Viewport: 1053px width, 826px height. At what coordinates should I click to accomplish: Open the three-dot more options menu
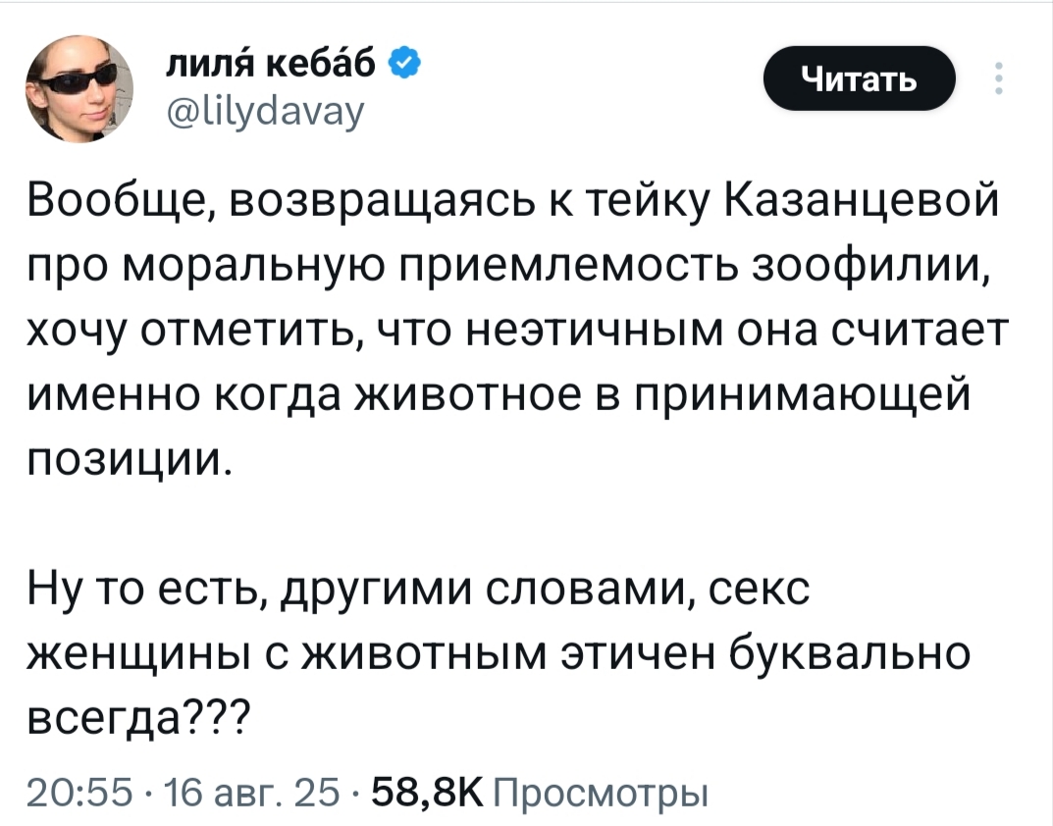tap(999, 78)
